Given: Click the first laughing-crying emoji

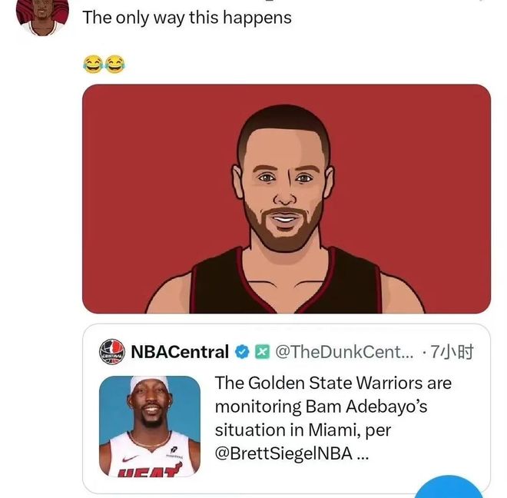Looking at the screenshot, I should click(x=92, y=64).
